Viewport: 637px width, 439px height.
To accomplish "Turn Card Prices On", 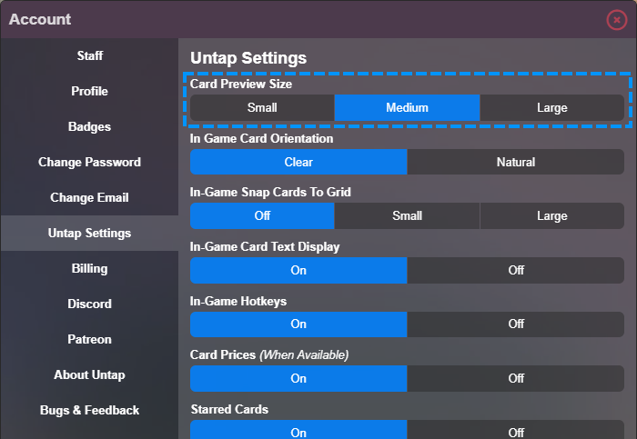I will 298,378.
